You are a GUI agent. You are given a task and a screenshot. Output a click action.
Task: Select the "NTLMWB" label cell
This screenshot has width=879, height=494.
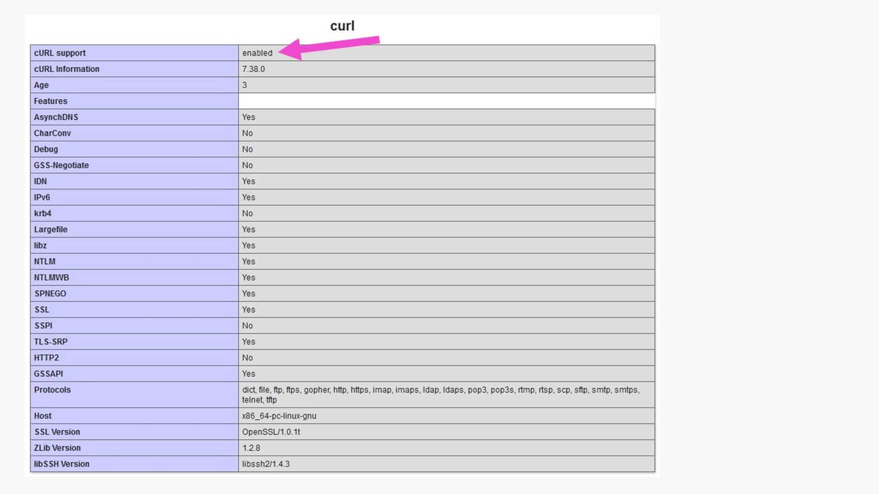click(135, 277)
